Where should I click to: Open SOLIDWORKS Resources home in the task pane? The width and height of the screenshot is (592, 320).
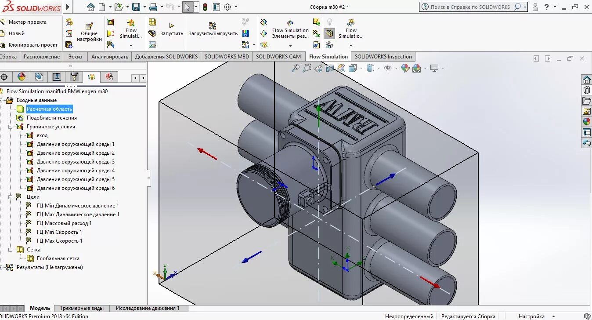coord(587,80)
